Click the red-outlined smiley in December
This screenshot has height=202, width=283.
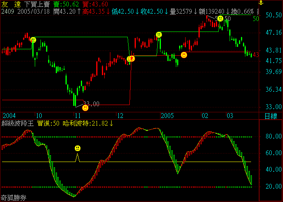[x=131, y=59]
